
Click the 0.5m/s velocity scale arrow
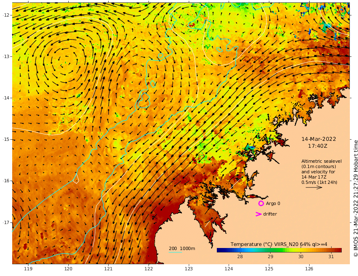[x=314, y=188]
